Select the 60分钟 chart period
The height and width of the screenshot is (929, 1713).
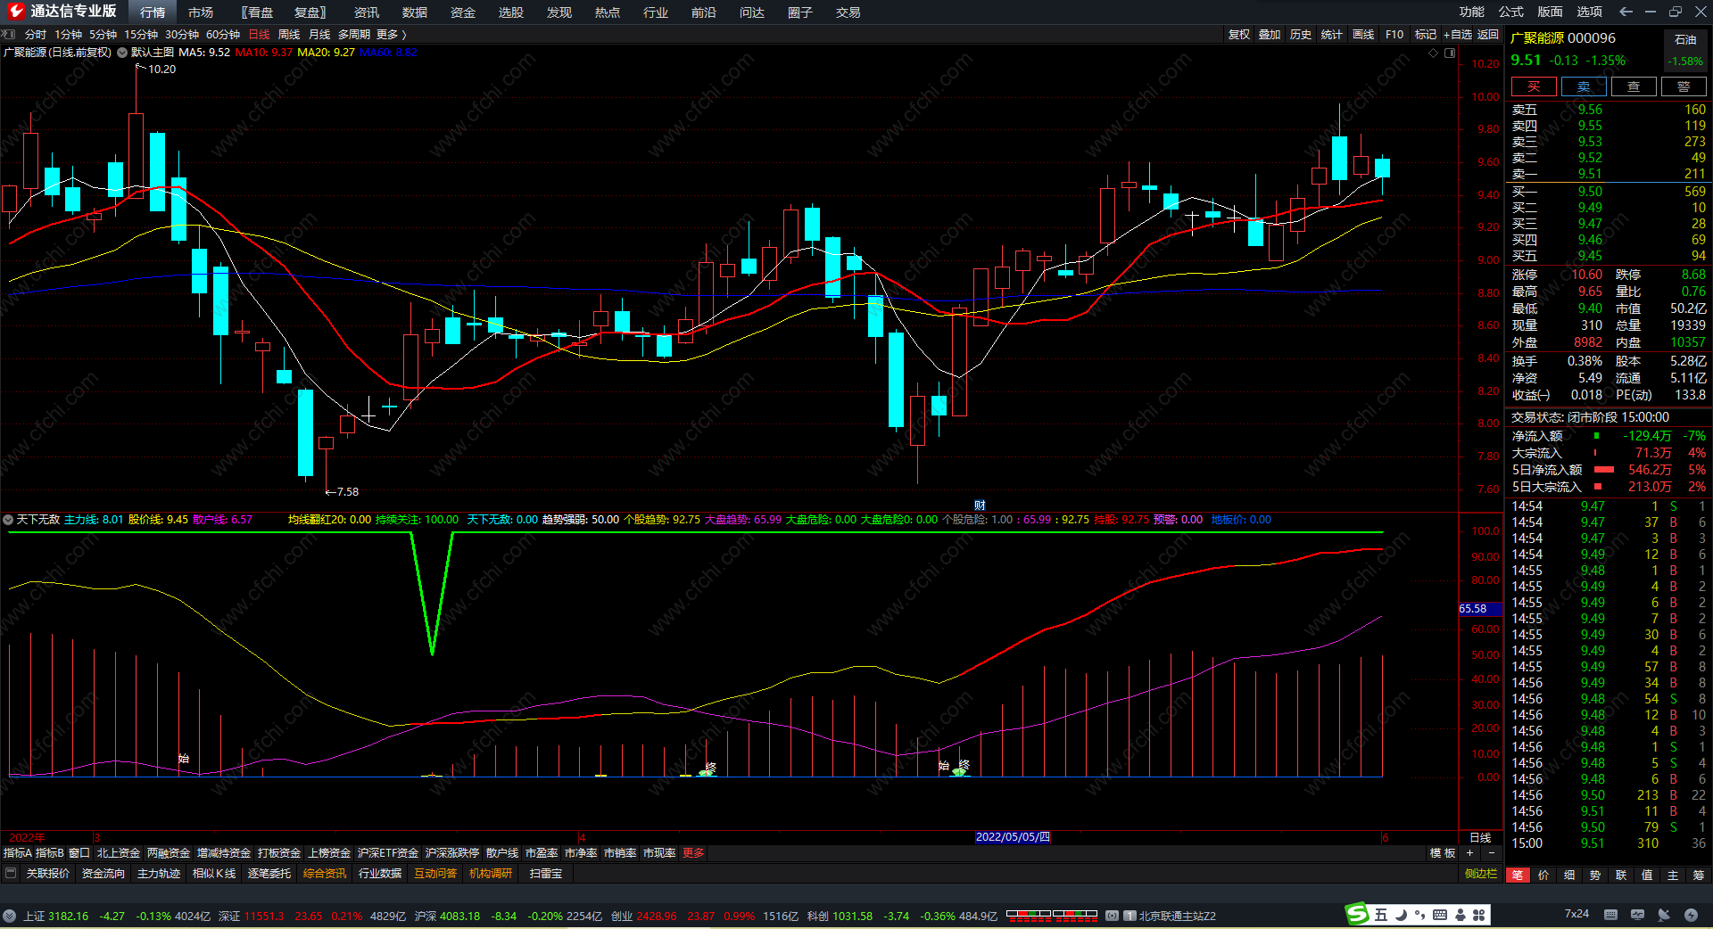pos(223,34)
